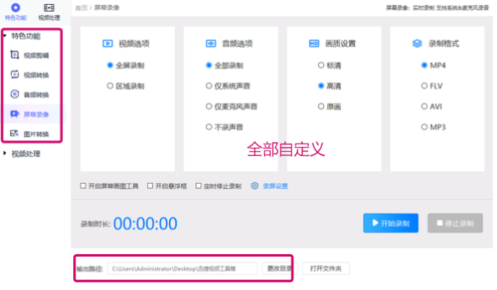Expand the 视频处理 sidebar section
497x290 pixels.
pos(5,153)
